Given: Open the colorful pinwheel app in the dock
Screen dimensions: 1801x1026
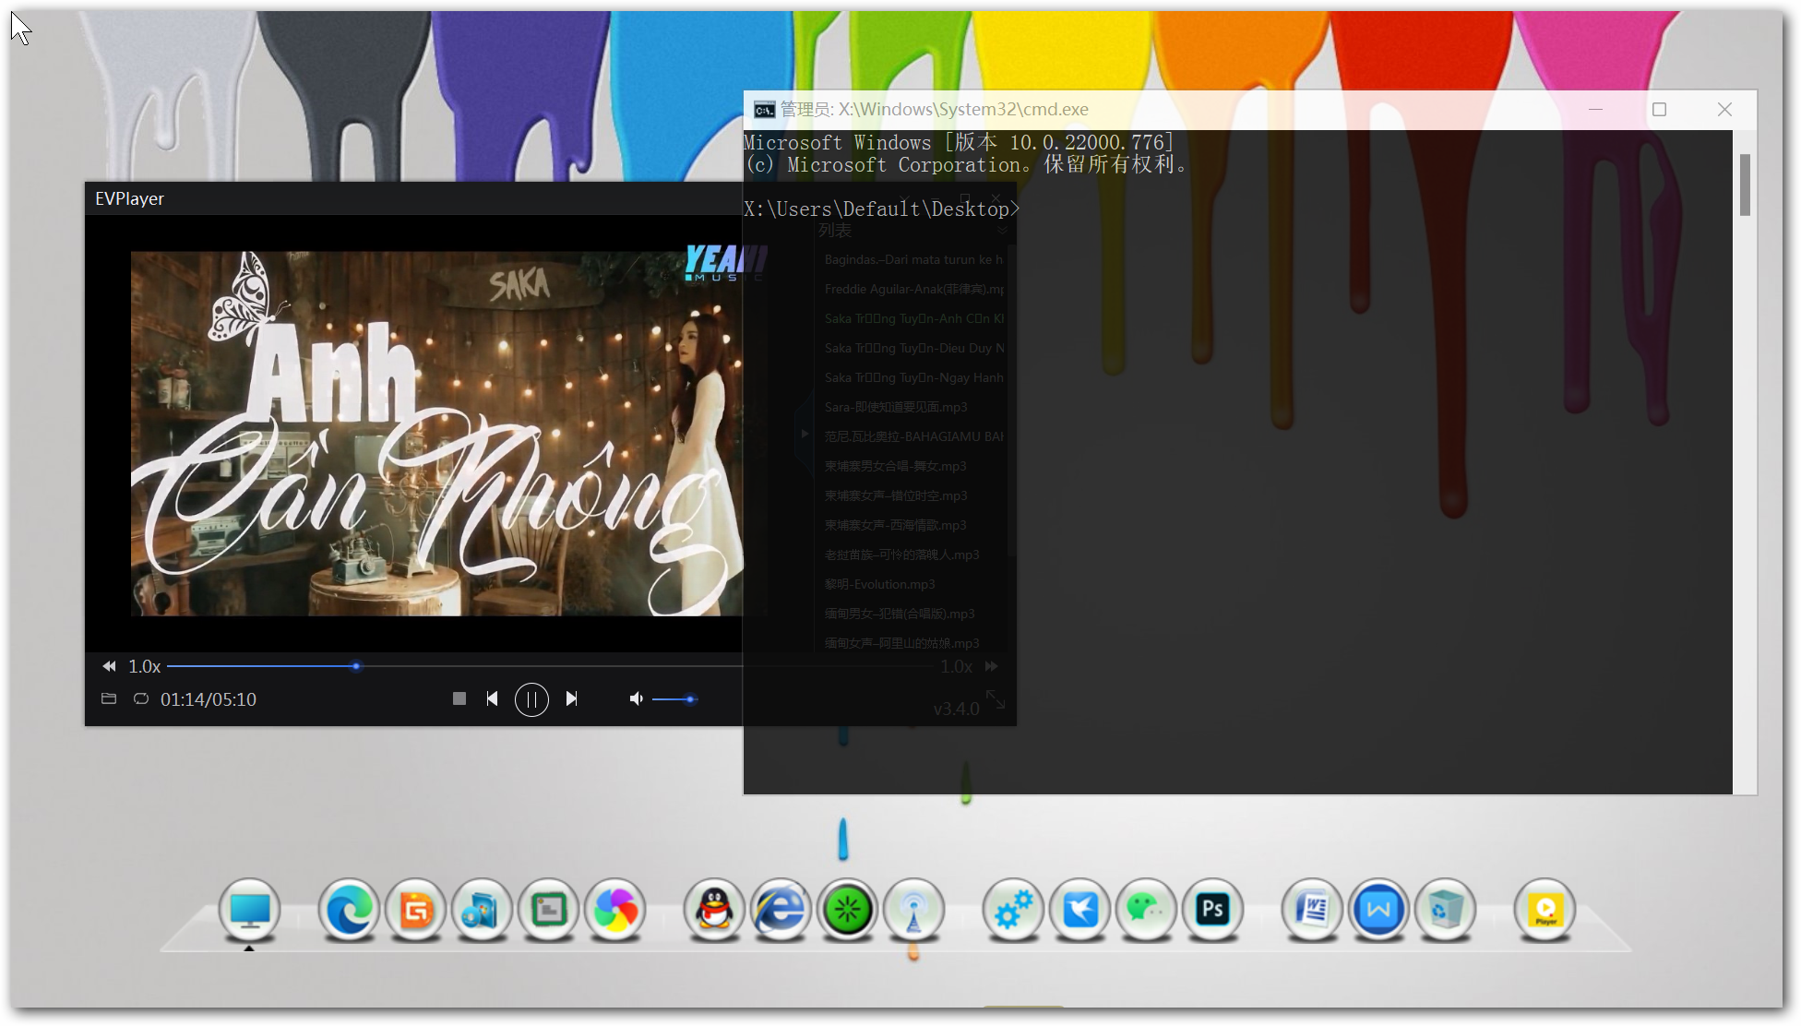Looking at the screenshot, I should tap(615, 910).
